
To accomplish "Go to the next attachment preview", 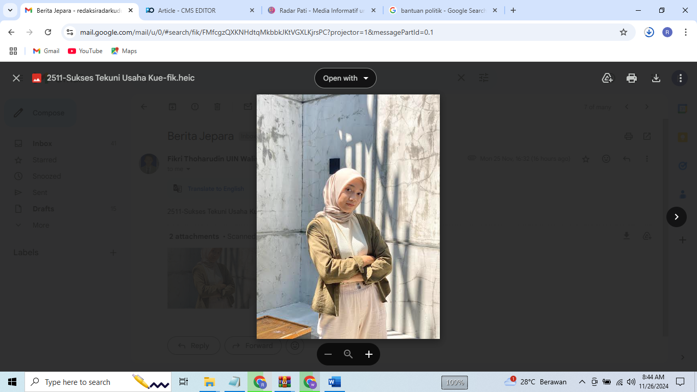I will (x=677, y=217).
